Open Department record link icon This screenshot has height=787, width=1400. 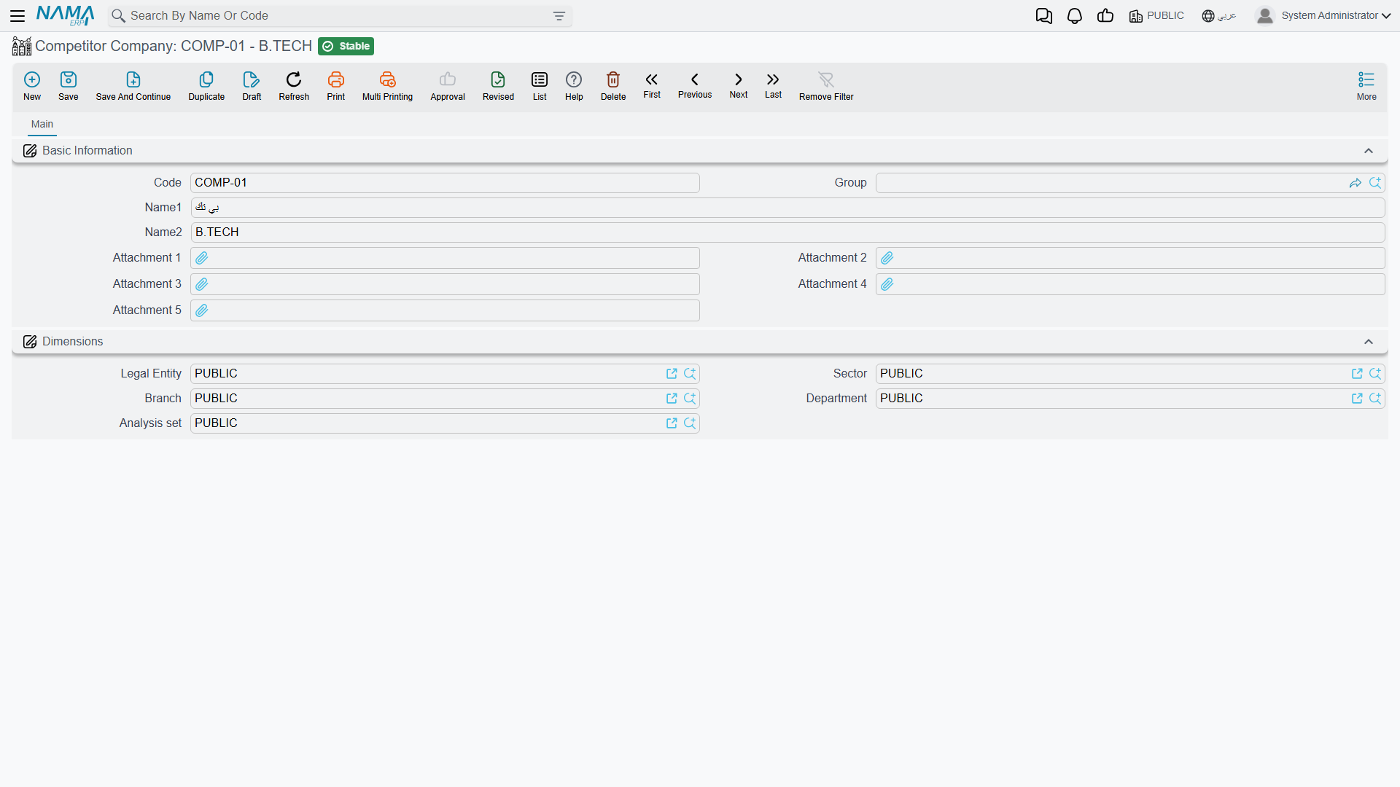coord(1357,399)
